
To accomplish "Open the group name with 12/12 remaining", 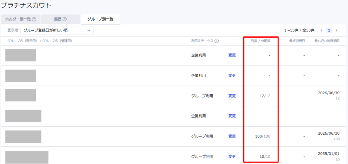I will pos(21,95).
